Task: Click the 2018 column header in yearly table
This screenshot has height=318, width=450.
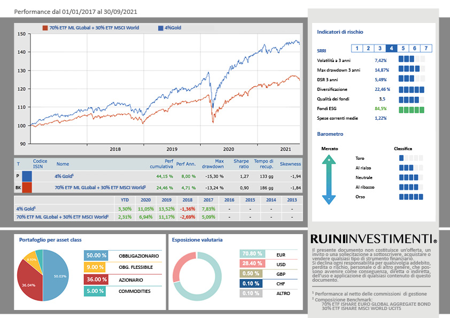Action: tap(188, 200)
